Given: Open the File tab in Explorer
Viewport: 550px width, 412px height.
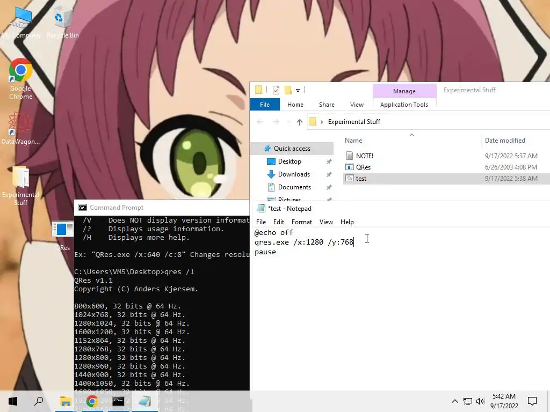Looking at the screenshot, I should [x=265, y=105].
